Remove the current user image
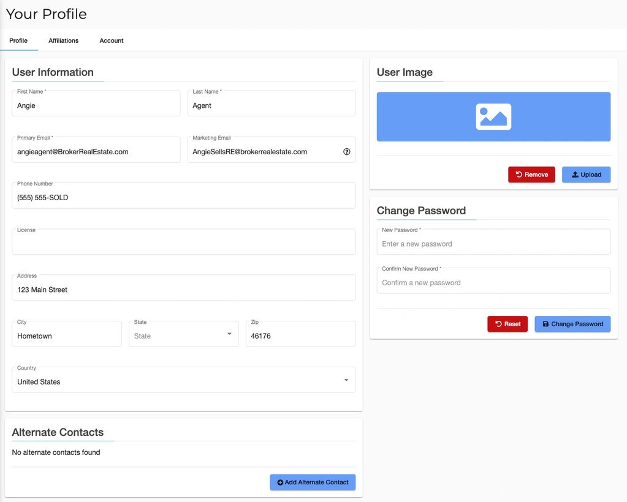Viewport: 627px width, 502px height. pos(531,174)
